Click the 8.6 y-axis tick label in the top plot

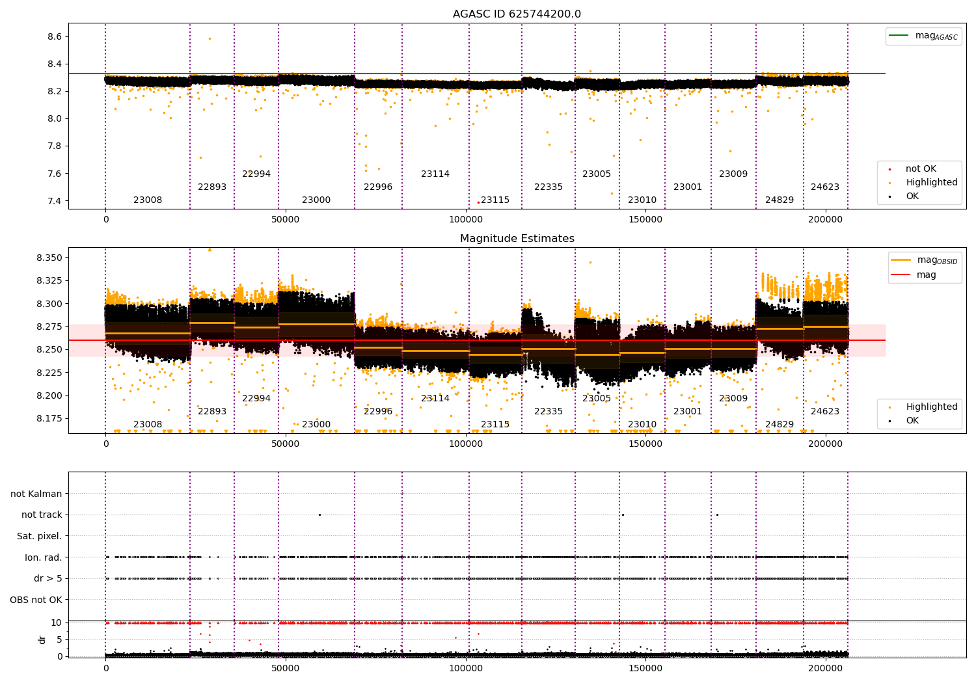pos(55,37)
